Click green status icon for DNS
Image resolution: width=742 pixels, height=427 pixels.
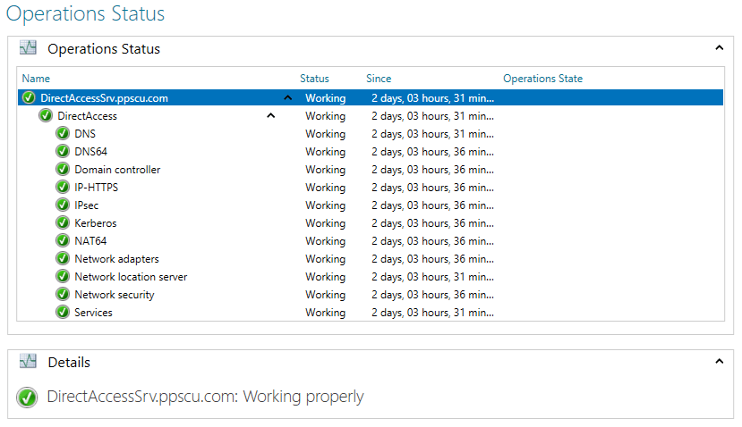coord(63,134)
